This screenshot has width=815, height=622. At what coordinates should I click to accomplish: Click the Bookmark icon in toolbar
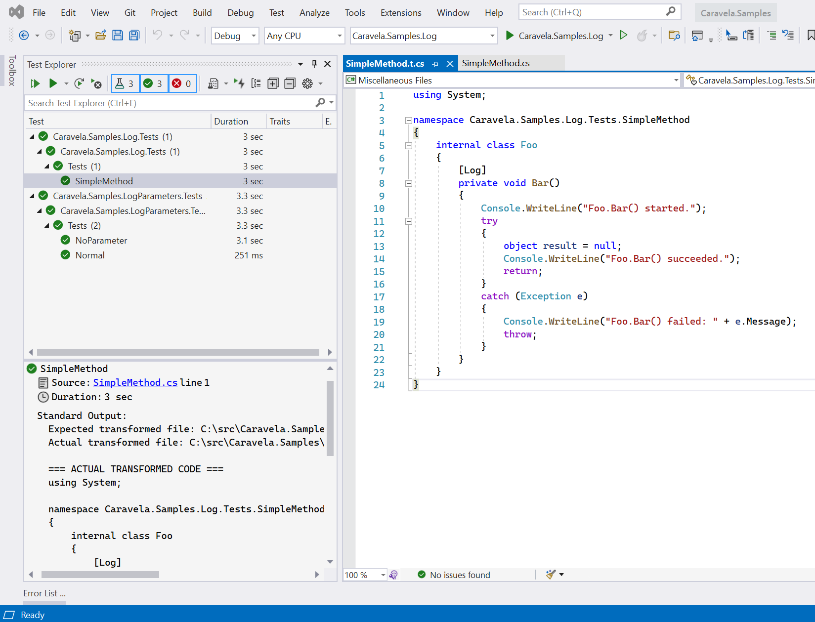(x=811, y=36)
